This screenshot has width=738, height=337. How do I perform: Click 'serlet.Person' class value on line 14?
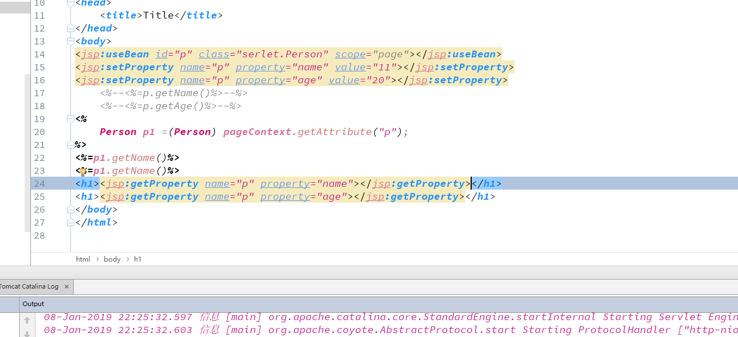click(283, 54)
